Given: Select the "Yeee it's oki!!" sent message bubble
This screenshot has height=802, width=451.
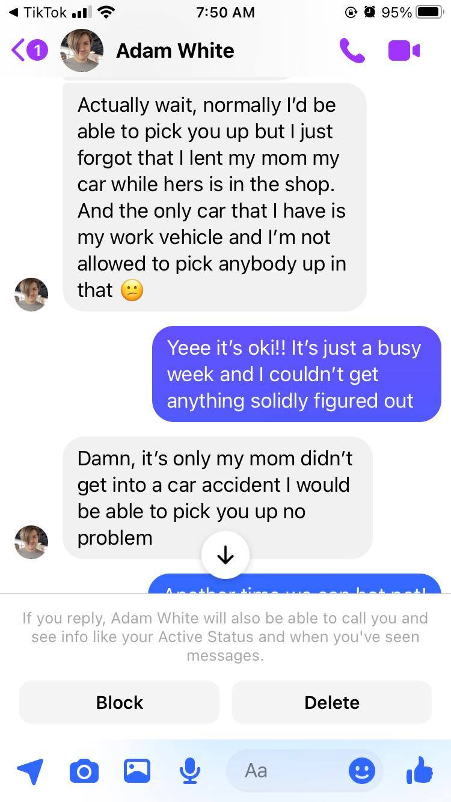Looking at the screenshot, I should point(296,374).
